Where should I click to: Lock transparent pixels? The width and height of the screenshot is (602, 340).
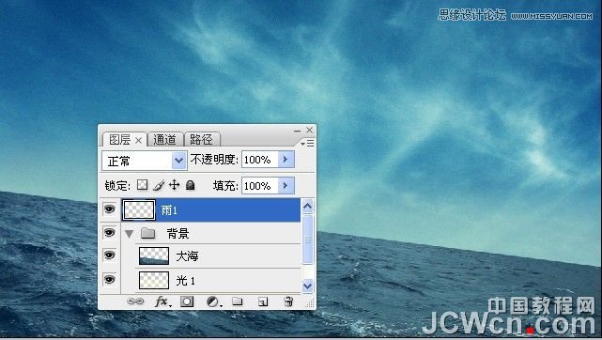tap(143, 185)
